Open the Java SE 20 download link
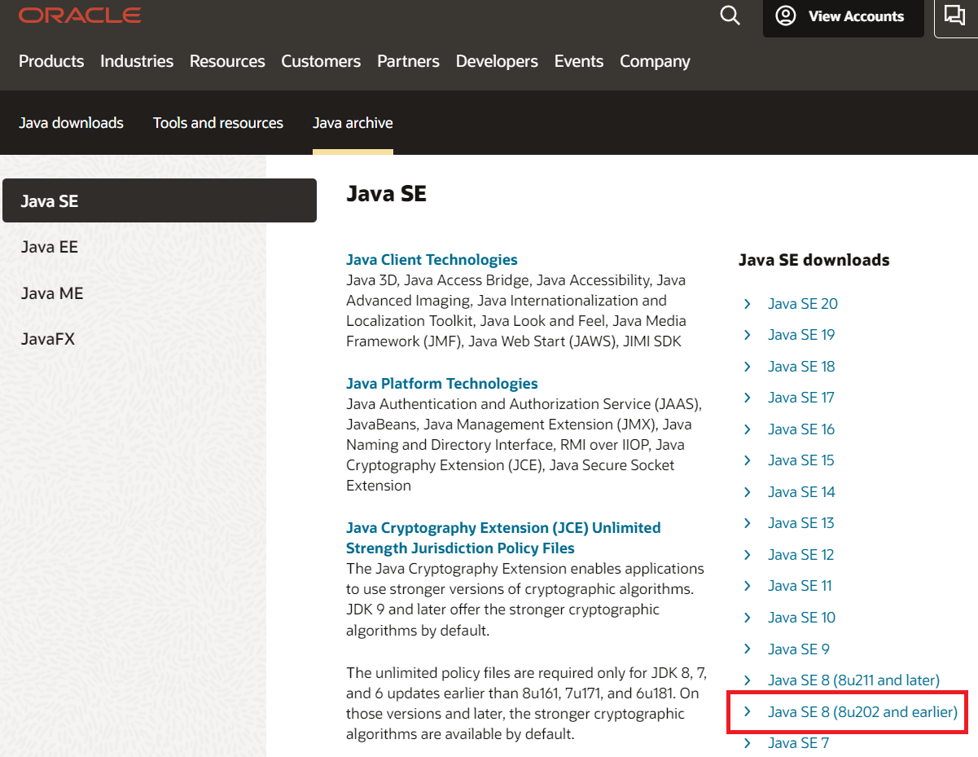 coord(802,304)
